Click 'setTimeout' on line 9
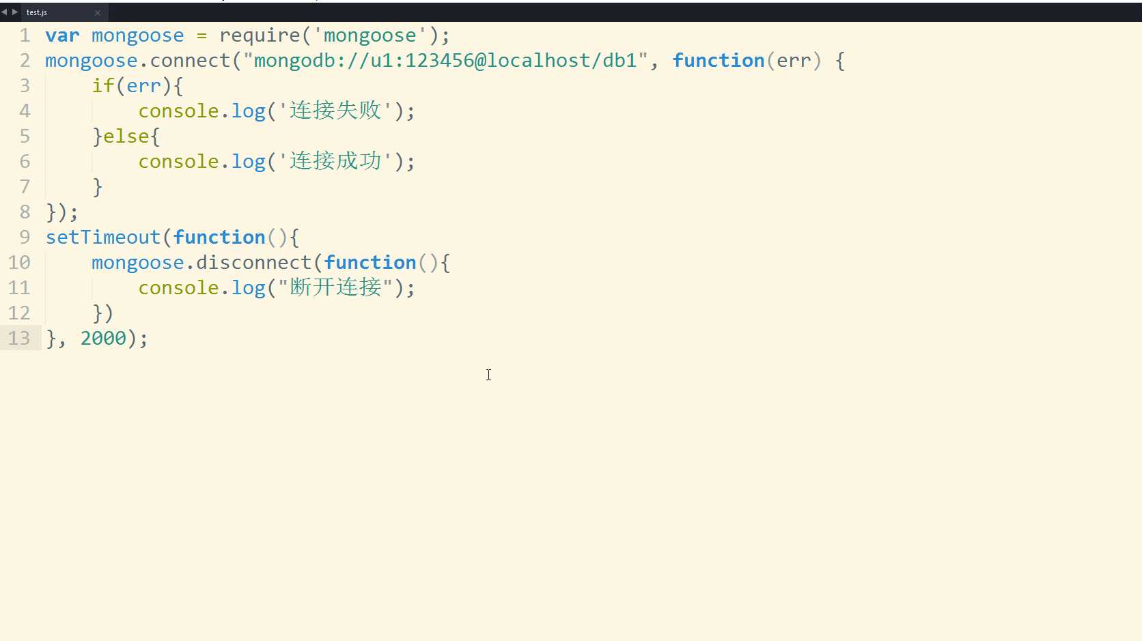The width and height of the screenshot is (1142, 641). pos(102,238)
